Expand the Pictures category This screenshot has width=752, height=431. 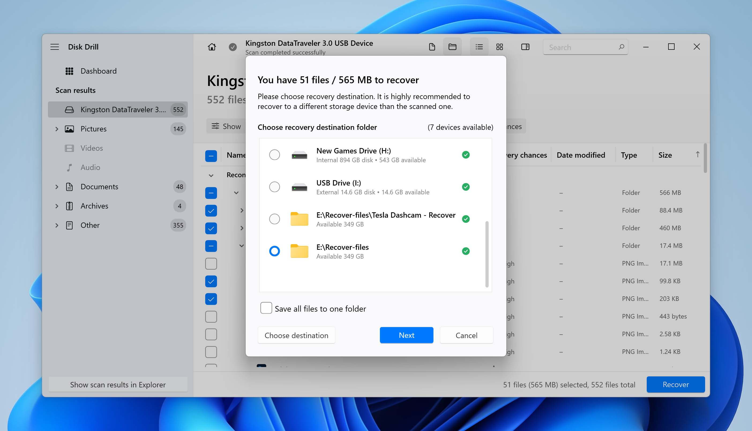click(x=57, y=129)
